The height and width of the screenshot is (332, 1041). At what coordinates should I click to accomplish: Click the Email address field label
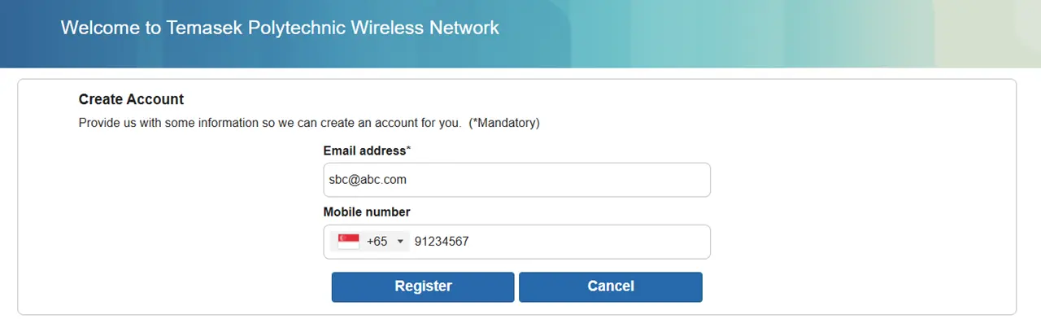pos(364,151)
